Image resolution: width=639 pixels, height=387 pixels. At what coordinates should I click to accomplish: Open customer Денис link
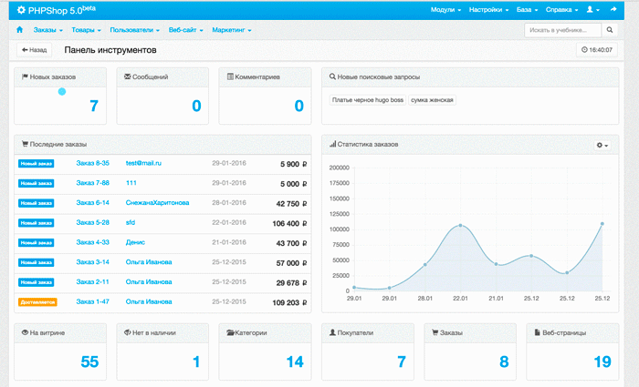click(135, 242)
